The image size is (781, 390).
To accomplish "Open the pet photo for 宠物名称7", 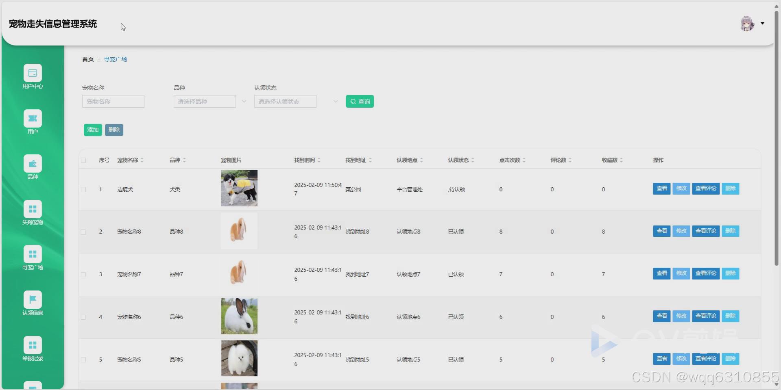I will coord(239,273).
